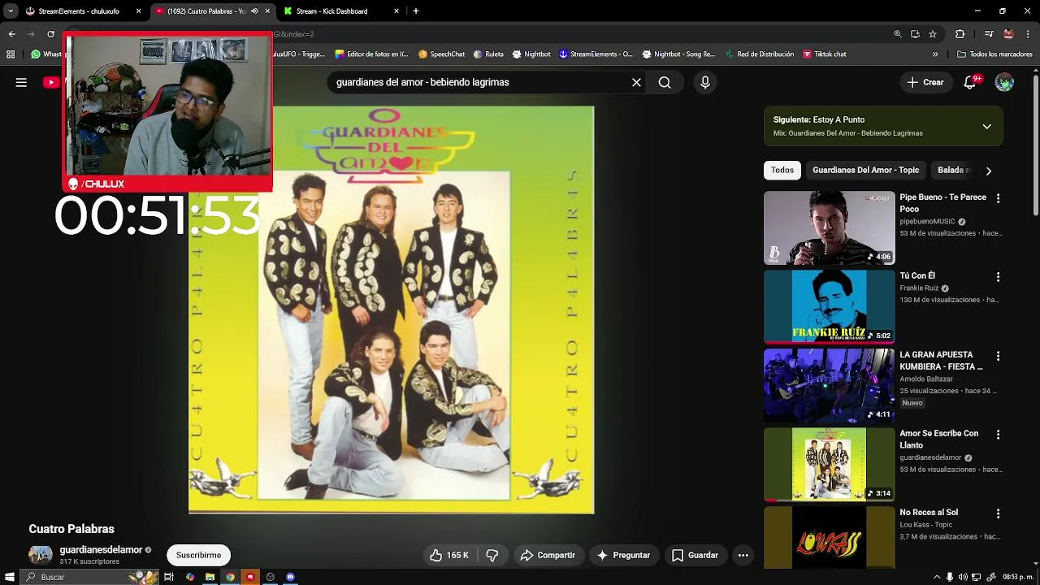
Task: Open options for La Gran Apuesta Kumbiera
Action: coord(998,356)
